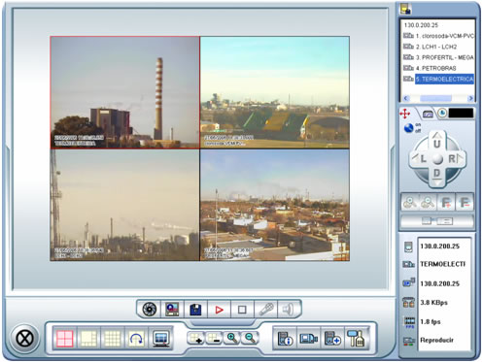Save recording with the floppy disk icon

[195, 310]
